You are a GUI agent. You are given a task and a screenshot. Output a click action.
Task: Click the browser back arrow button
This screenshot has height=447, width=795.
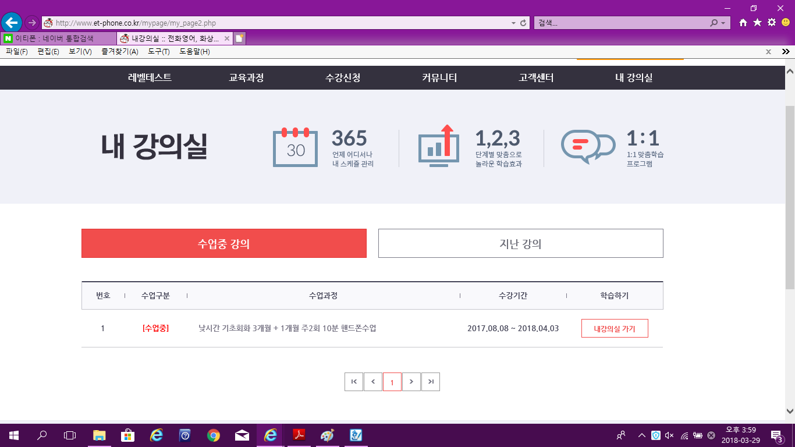coord(12,23)
